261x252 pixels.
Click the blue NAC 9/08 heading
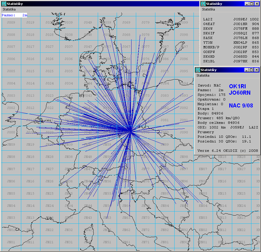(241, 105)
